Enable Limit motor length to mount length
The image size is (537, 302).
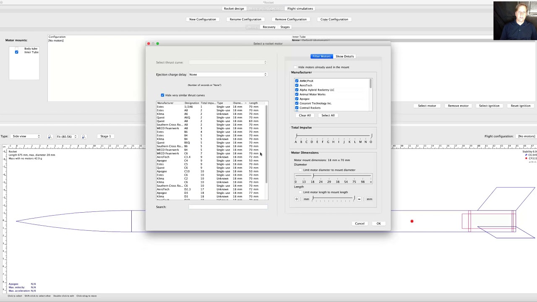(x=300, y=192)
